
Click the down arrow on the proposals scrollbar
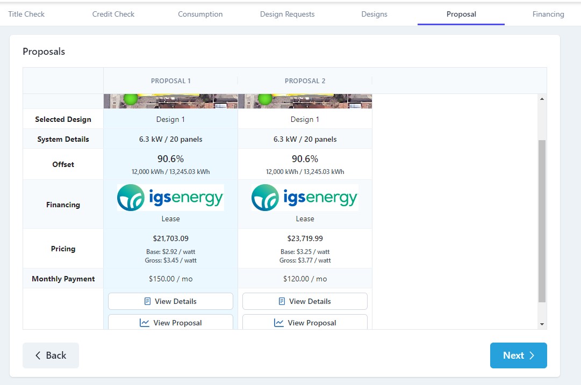pos(542,324)
